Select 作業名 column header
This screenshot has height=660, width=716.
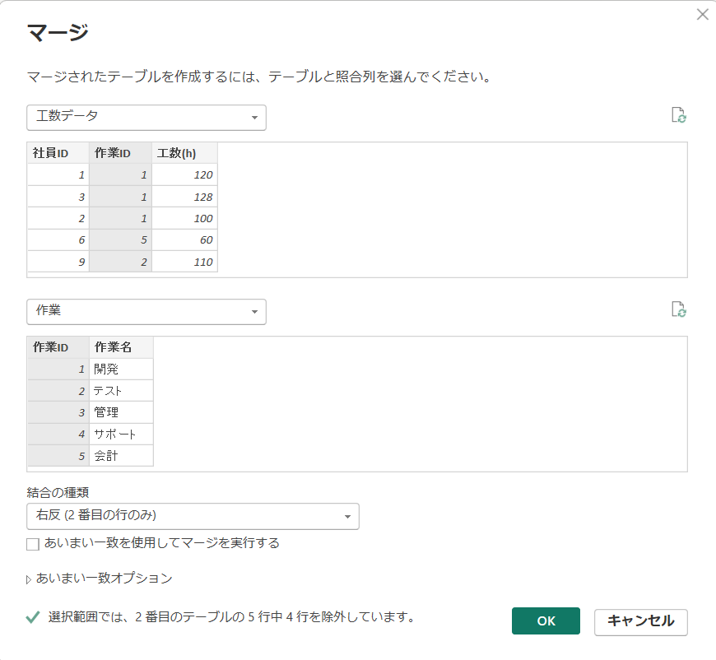(121, 347)
